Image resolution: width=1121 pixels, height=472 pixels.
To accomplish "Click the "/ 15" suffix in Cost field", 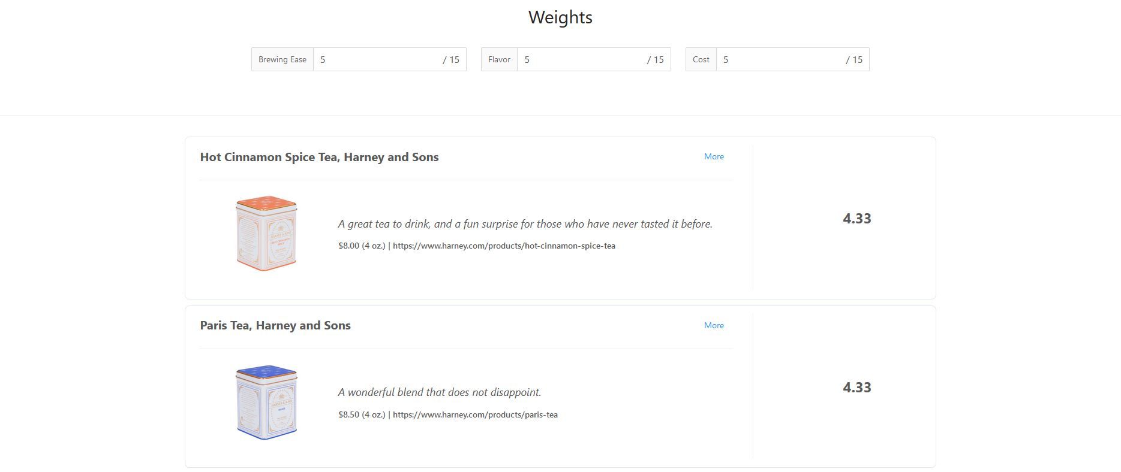I will click(x=853, y=59).
